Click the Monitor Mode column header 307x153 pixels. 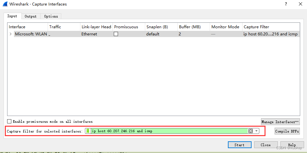(x=226, y=27)
